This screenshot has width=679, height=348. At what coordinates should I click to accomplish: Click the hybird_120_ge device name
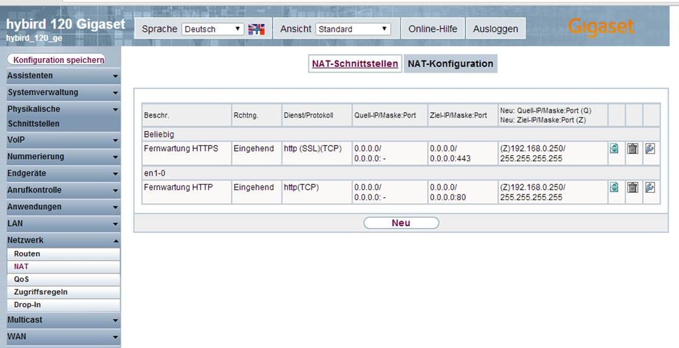coord(34,38)
